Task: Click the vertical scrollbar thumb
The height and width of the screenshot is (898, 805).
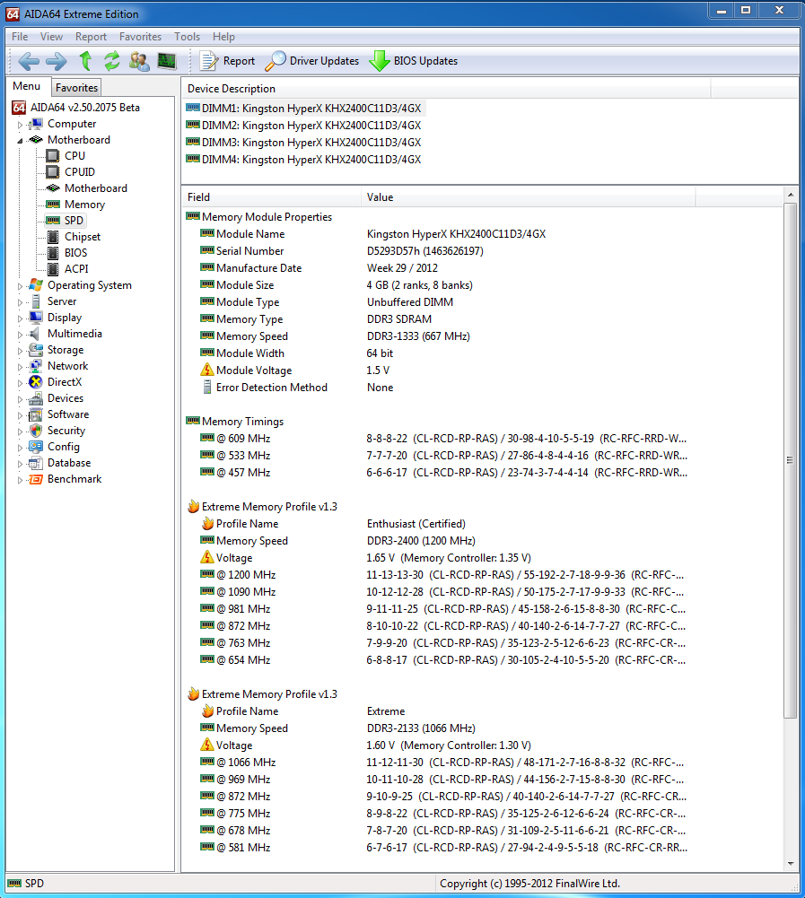Action: click(791, 460)
